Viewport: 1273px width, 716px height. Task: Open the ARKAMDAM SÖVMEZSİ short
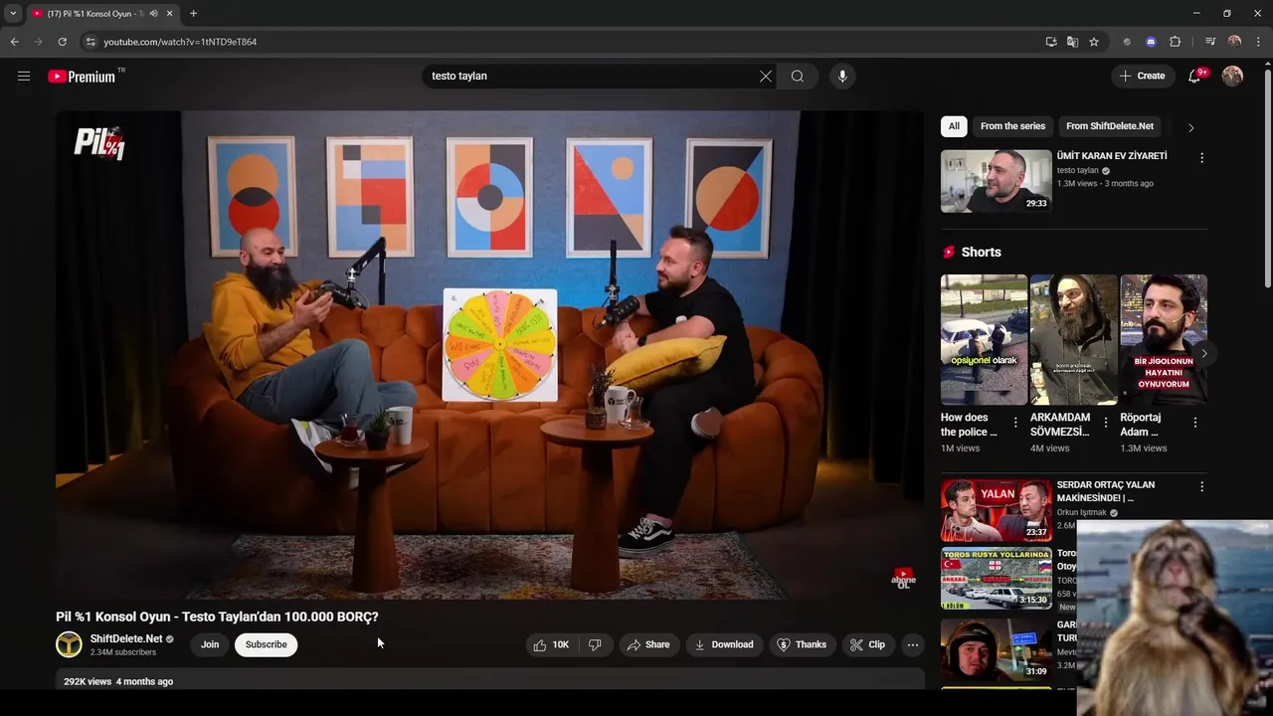point(1074,339)
